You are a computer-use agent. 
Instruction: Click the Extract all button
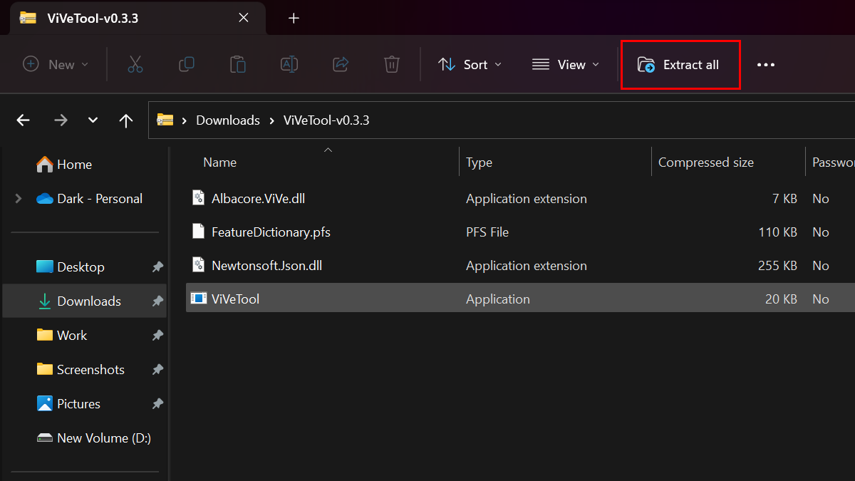coord(680,65)
